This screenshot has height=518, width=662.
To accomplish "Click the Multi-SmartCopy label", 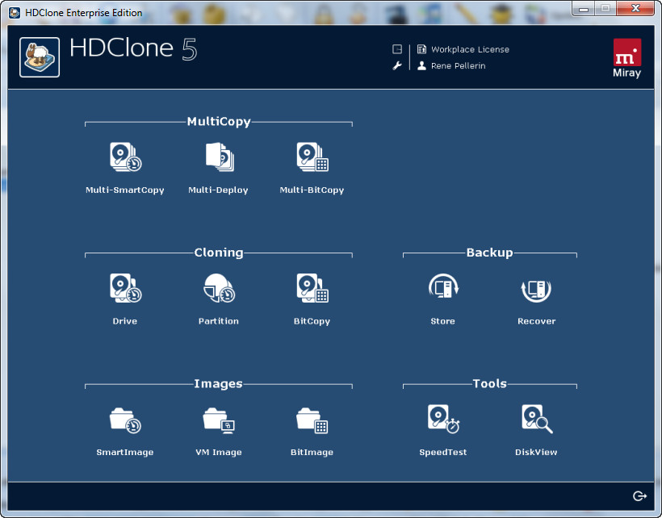I will pos(125,190).
